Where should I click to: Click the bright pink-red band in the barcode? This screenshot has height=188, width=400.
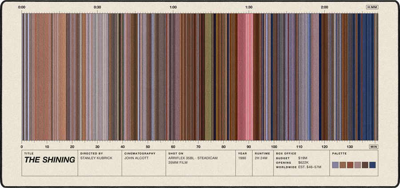pos(245,77)
